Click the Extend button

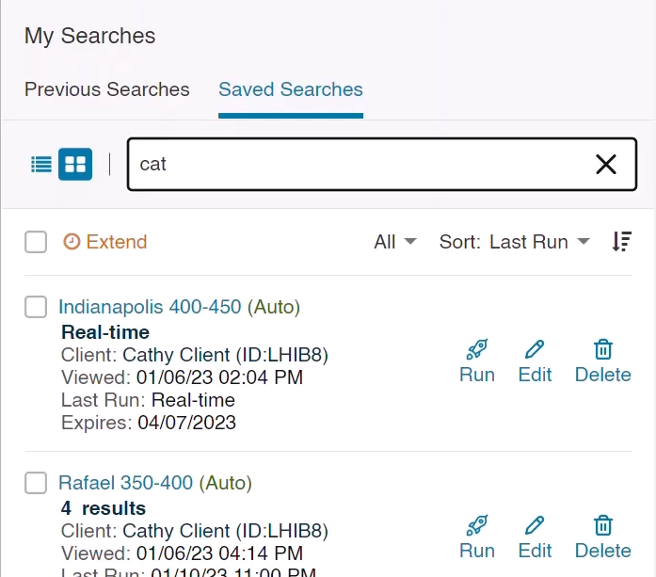point(105,242)
